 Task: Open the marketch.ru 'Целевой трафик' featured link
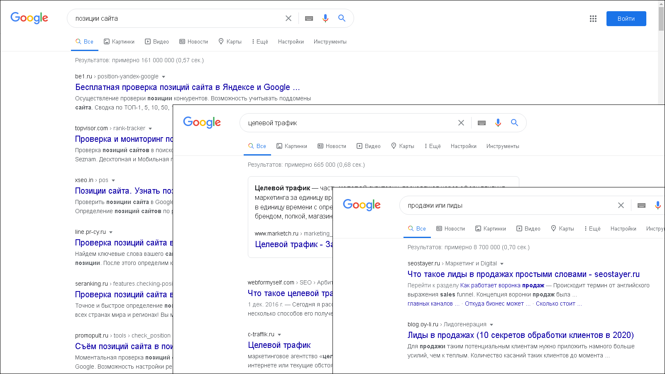[294, 244]
